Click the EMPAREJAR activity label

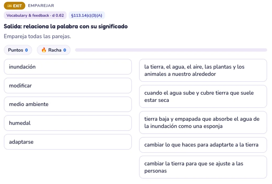click(41, 6)
